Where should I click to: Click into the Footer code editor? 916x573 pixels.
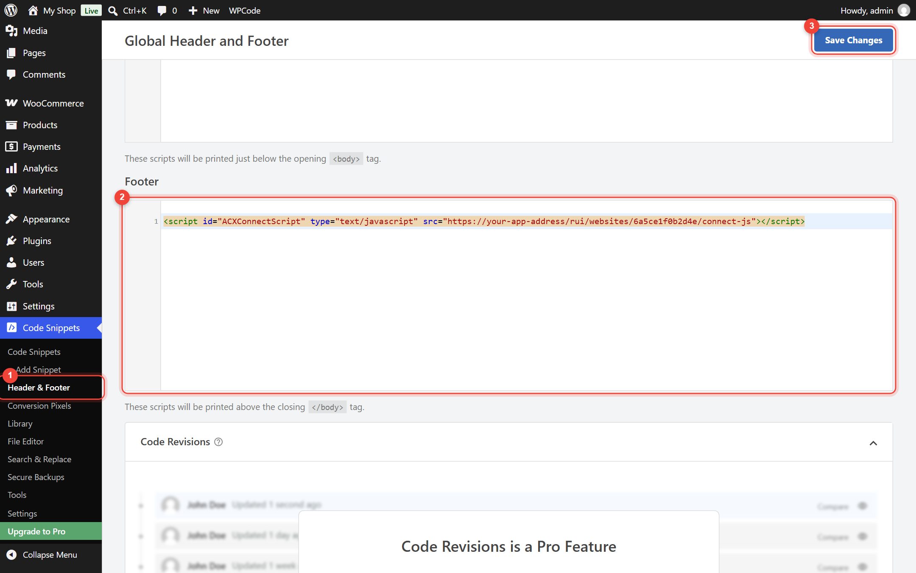coord(509,295)
